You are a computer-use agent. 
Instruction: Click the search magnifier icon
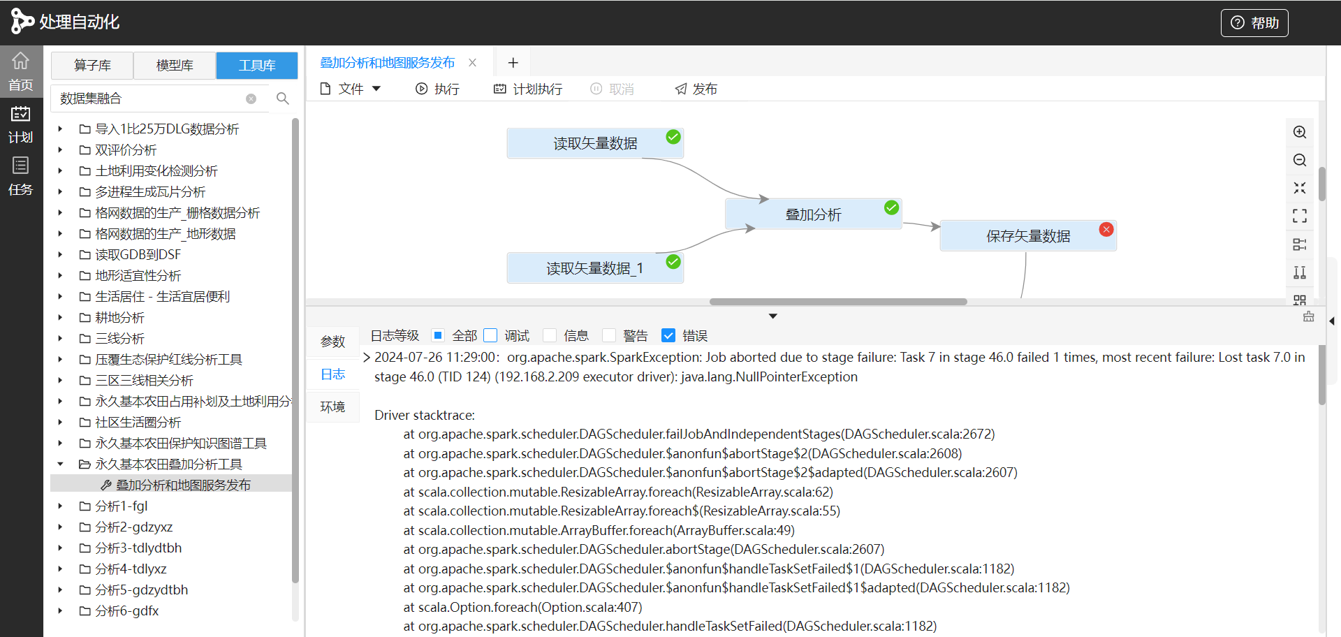(283, 98)
